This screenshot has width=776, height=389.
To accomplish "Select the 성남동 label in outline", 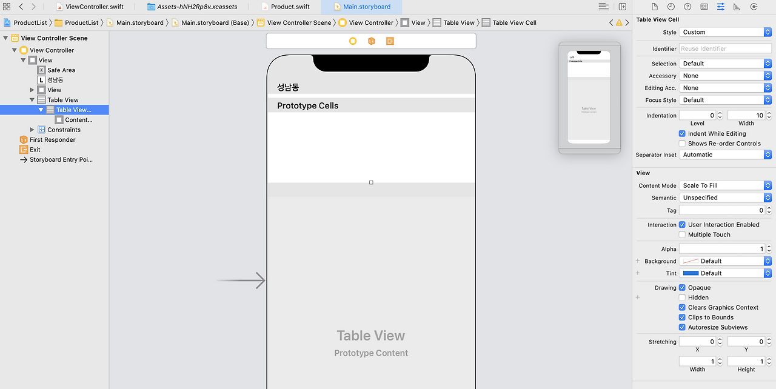I will tap(55, 80).
